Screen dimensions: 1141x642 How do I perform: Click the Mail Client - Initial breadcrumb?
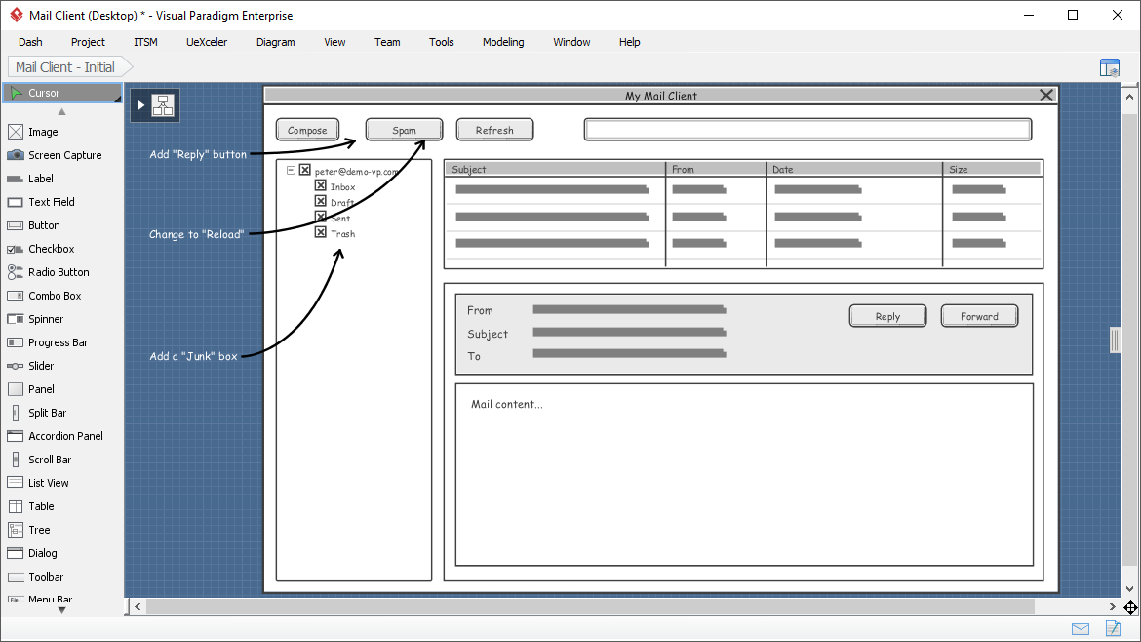pos(65,67)
